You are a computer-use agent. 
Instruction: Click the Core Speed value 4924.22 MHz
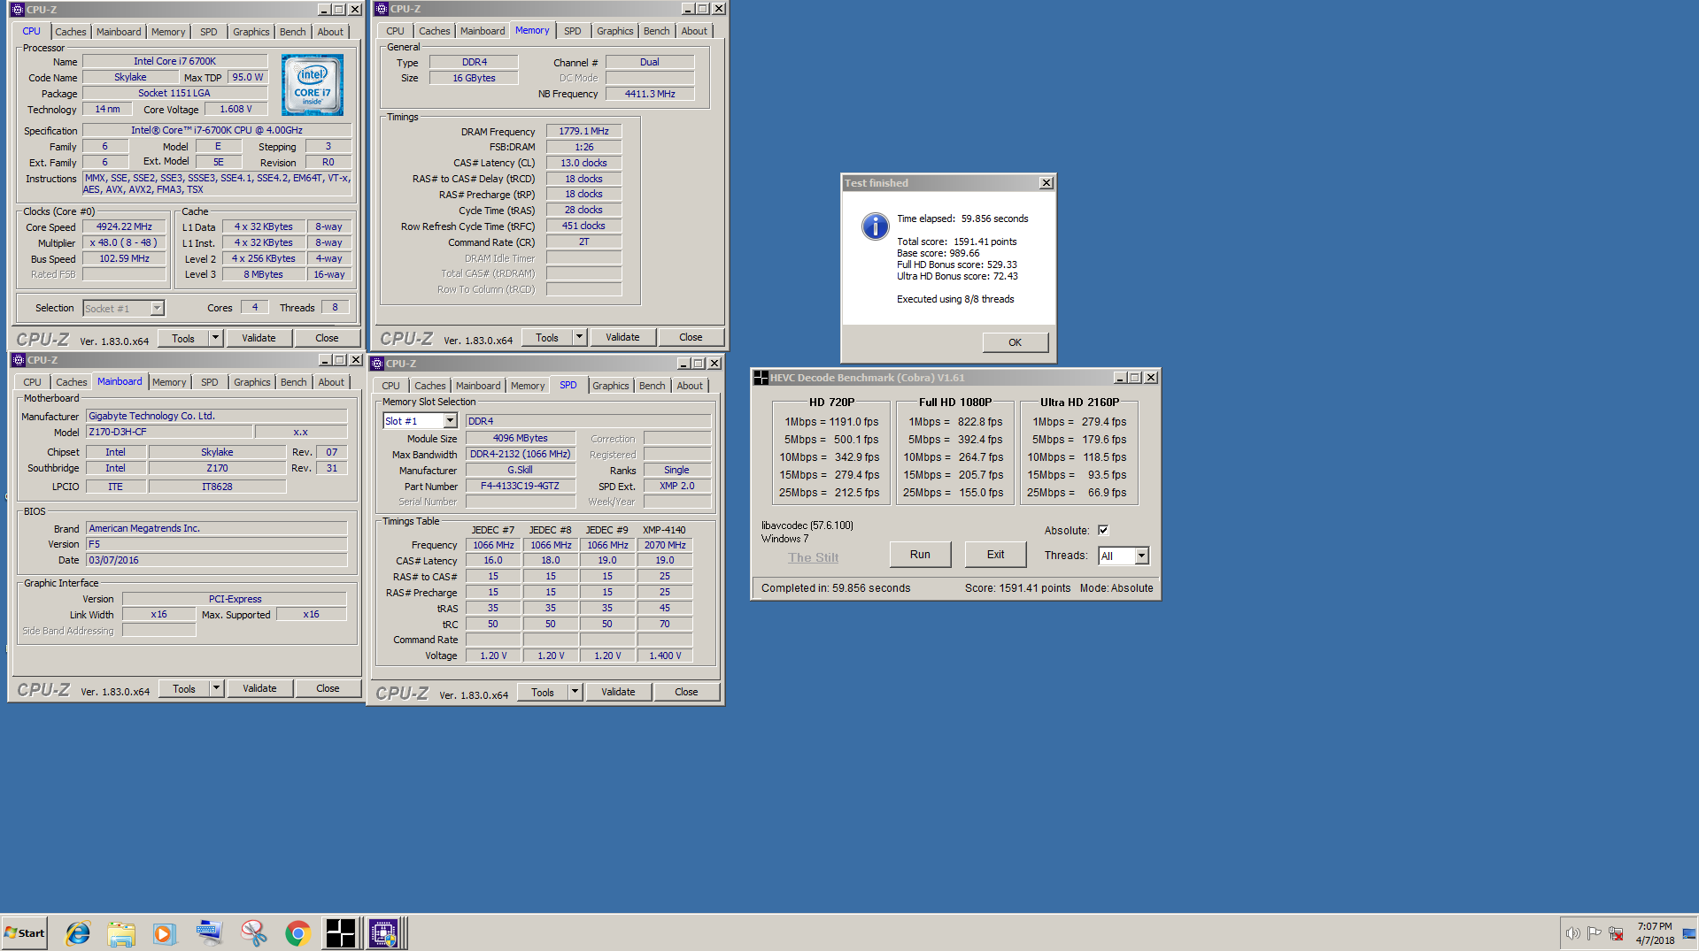(124, 226)
